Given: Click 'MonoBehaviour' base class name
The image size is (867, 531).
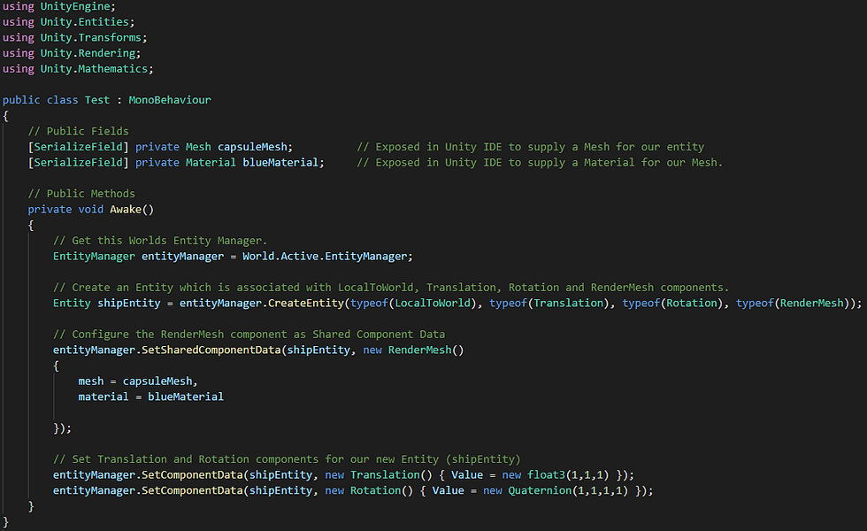Looking at the screenshot, I should [x=170, y=100].
